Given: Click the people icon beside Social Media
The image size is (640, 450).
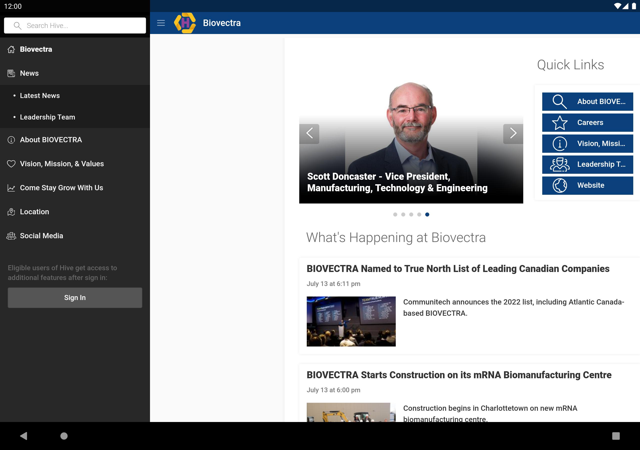Looking at the screenshot, I should coord(11,236).
